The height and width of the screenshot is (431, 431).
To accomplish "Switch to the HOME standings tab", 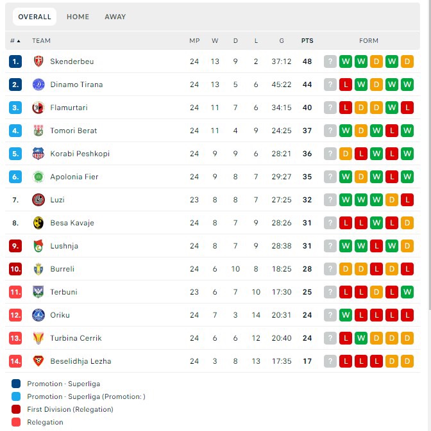I will tap(78, 17).
